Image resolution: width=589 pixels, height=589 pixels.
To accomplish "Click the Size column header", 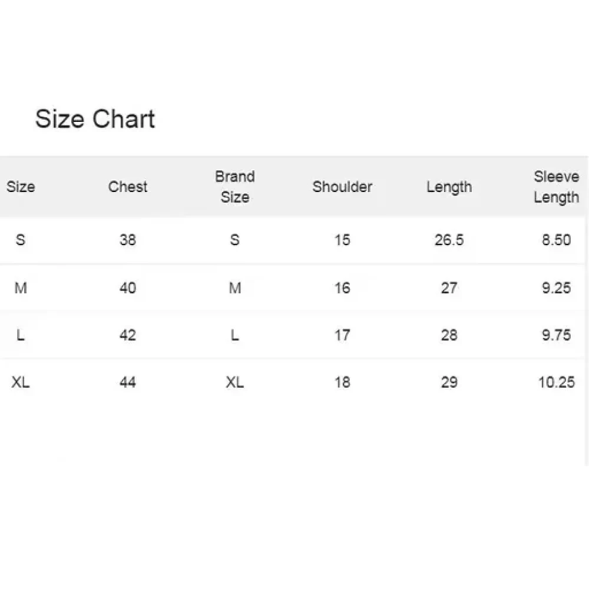I will tap(21, 187).
